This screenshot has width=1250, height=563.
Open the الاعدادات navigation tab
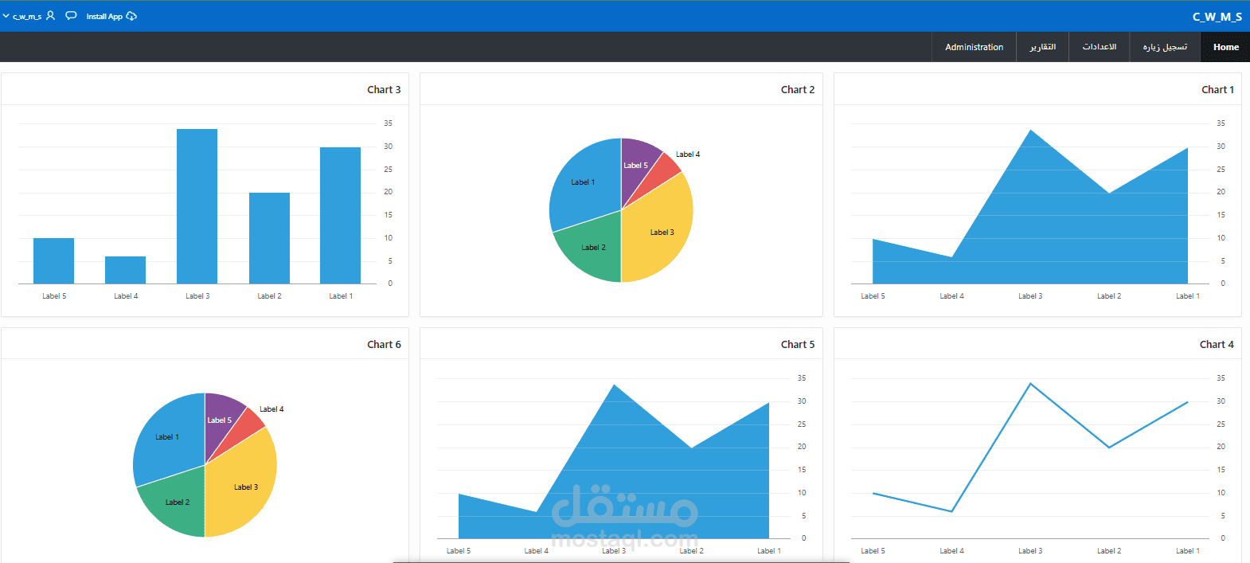1099,47
